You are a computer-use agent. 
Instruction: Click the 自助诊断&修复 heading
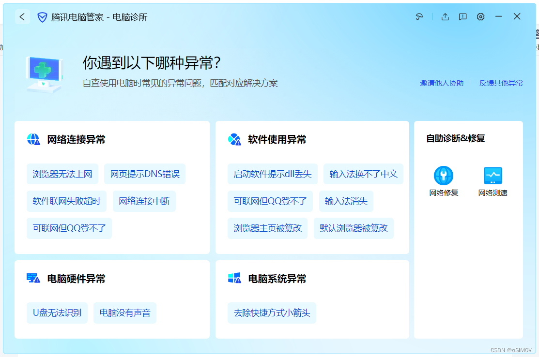(456, 138)
